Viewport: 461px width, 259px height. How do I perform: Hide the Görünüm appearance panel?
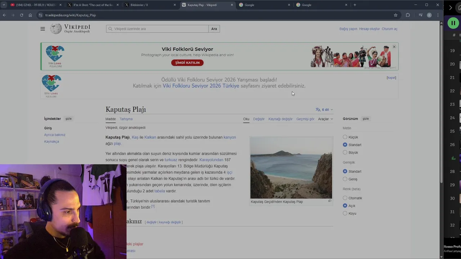click(366, 119)
